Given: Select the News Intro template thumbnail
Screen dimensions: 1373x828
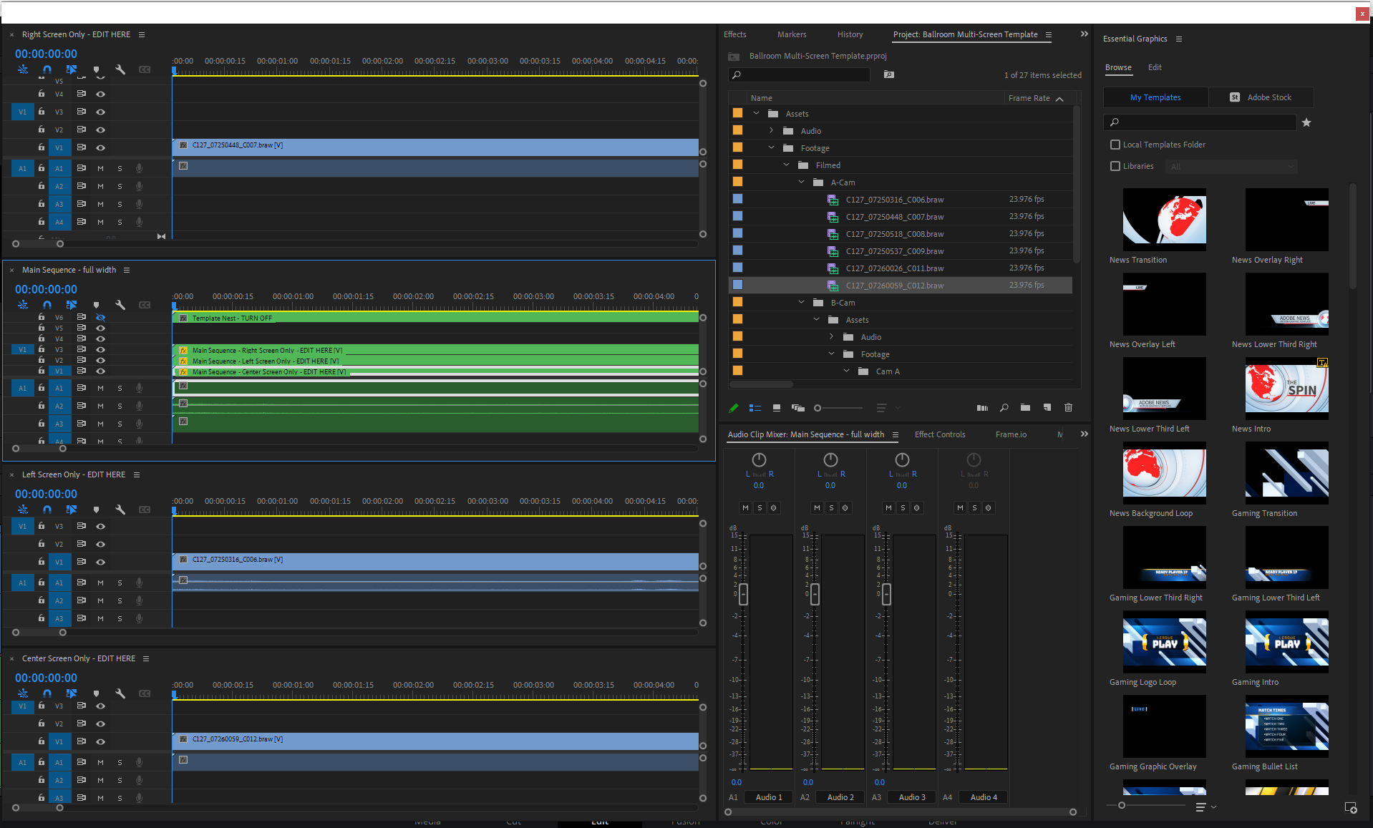Looking at the screenshot, I should 1286,389.
